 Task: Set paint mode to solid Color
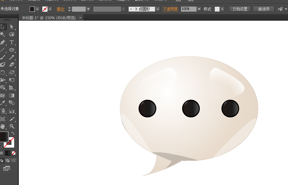(x=2, y=153)
